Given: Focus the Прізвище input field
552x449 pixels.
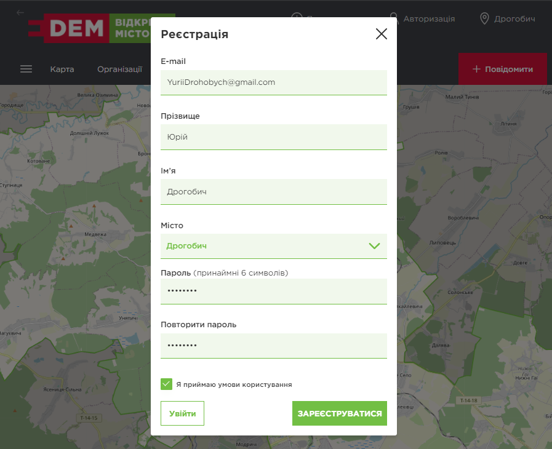Looking at the screenshot, I should click(273, 137).
